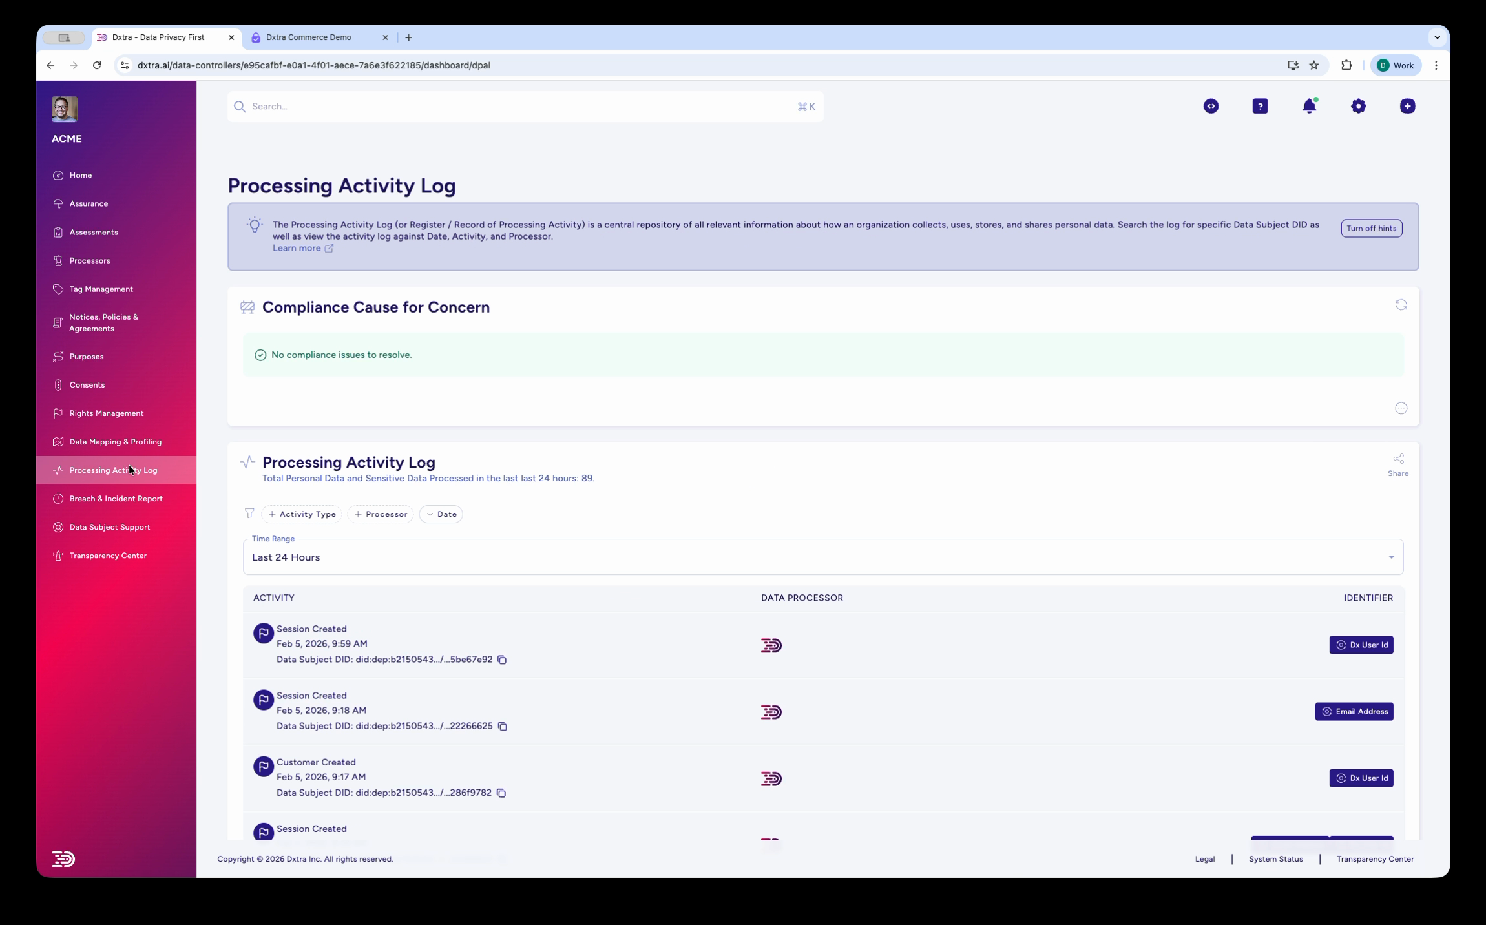Viewport: 1486px width, 925px height.
Task: Click the plus icon in the top toolbar
Action: point(1407,106)
